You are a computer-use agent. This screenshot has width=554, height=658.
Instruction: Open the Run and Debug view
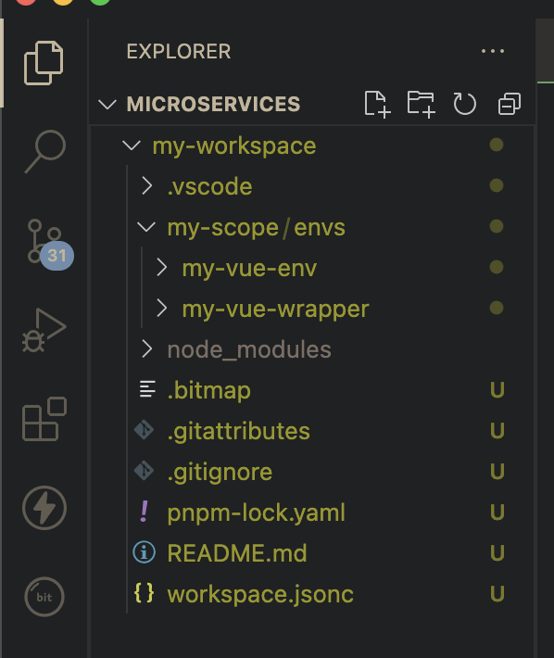(44, 330)
